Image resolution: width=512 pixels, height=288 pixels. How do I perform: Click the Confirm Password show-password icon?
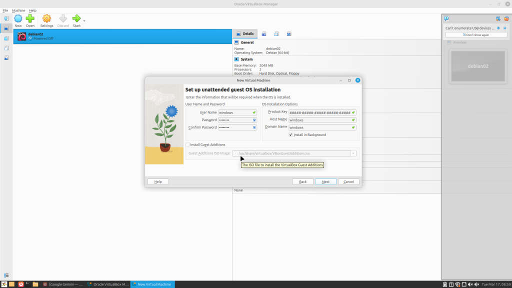coord(254,127)
